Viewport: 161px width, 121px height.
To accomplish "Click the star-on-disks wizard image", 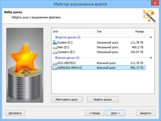I will pyautogui.click(x=25, y=65).
